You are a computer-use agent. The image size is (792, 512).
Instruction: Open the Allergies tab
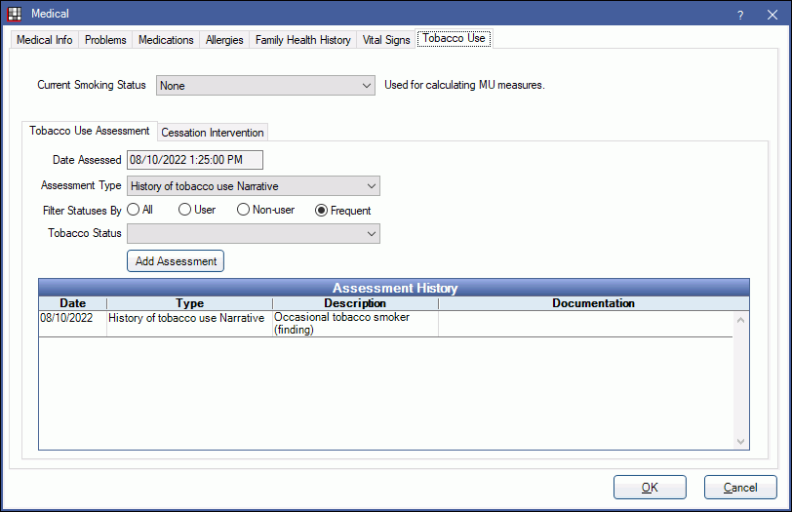224,40
